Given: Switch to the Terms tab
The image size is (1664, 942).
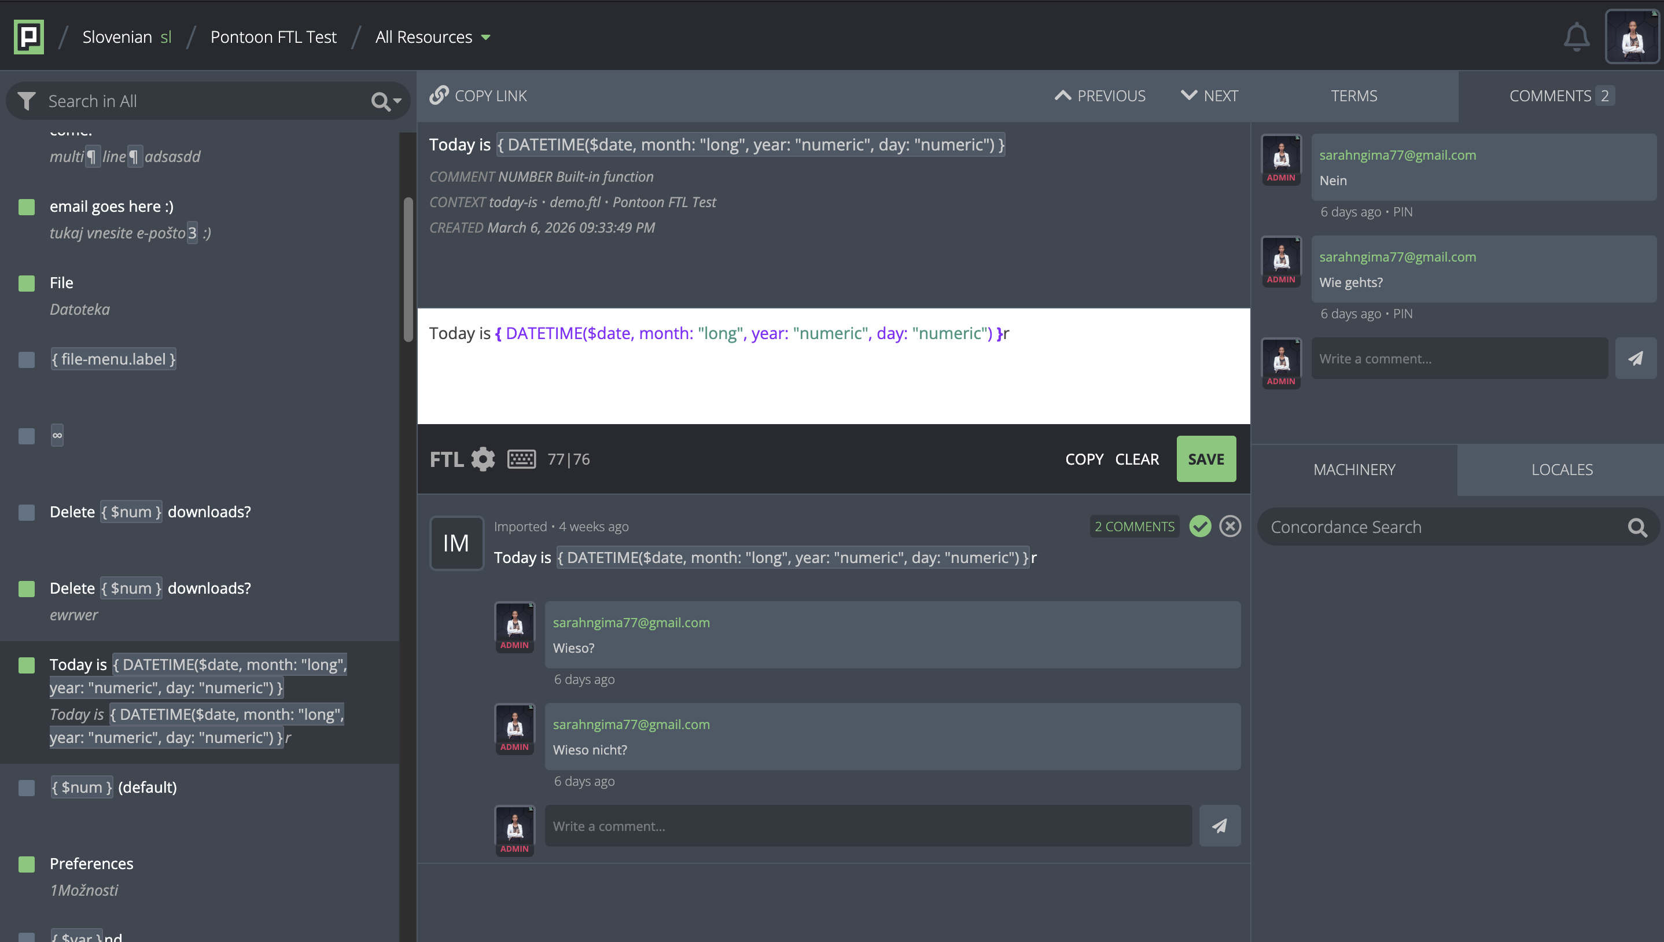Looking at the screenshot, I should pyautogui.click(x=1353, y=95).
